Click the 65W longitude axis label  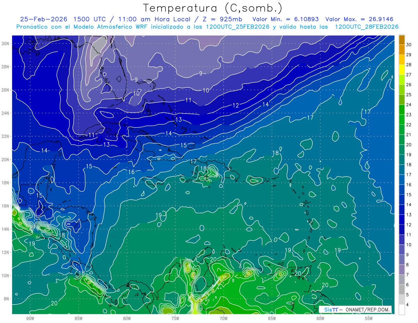(x=272, y=318)
